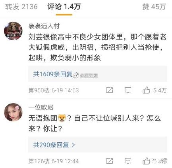Click the doge emoji in the comment
172x168 pixels.
tap(62, 118)
